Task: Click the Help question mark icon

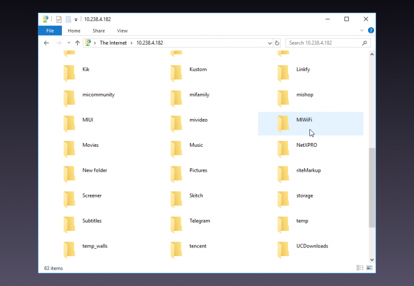Action: pyautogui.click(x=371, y=31)
